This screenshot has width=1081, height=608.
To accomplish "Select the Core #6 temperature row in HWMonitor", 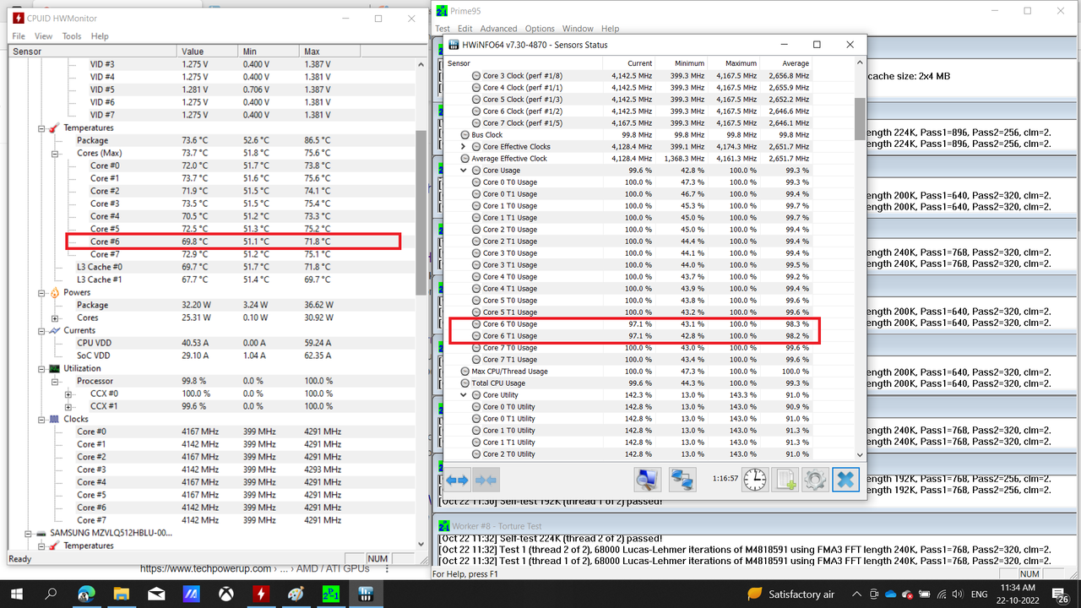I will (233, 242).
